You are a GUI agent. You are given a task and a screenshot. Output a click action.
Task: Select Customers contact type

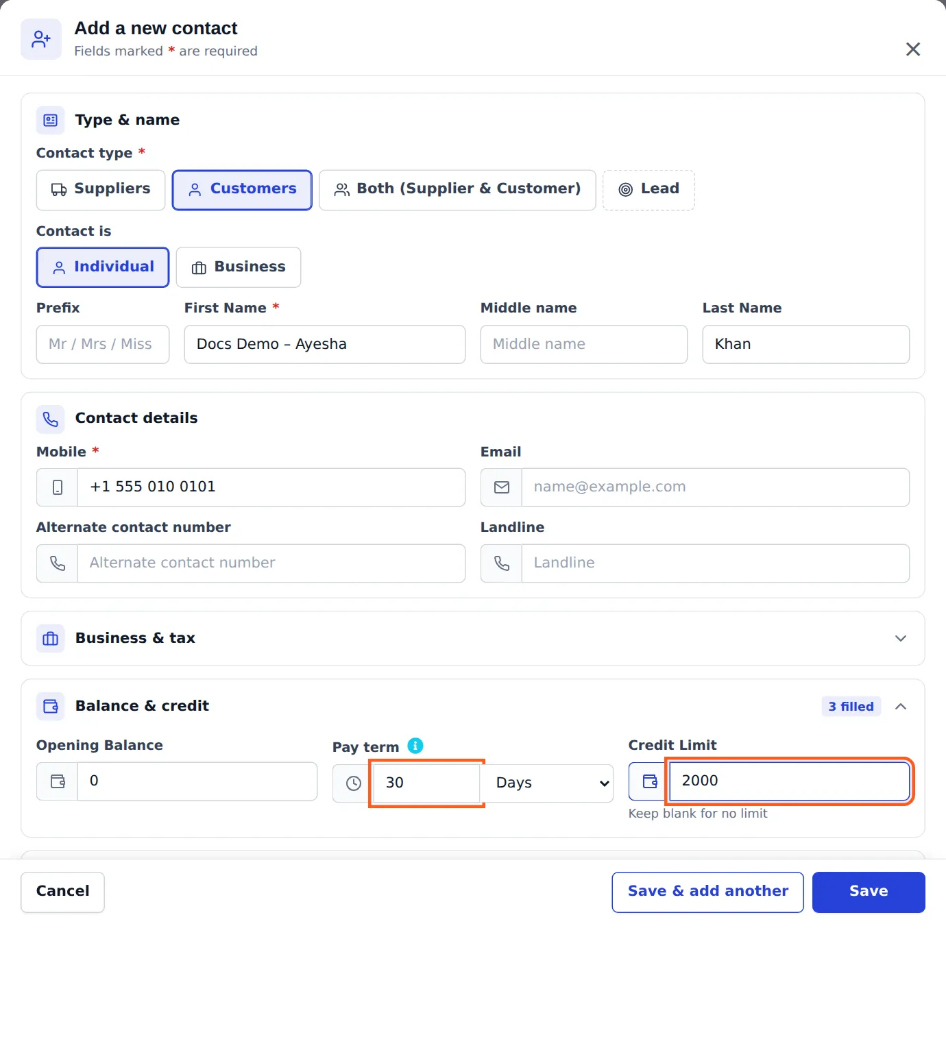[242, 190]
